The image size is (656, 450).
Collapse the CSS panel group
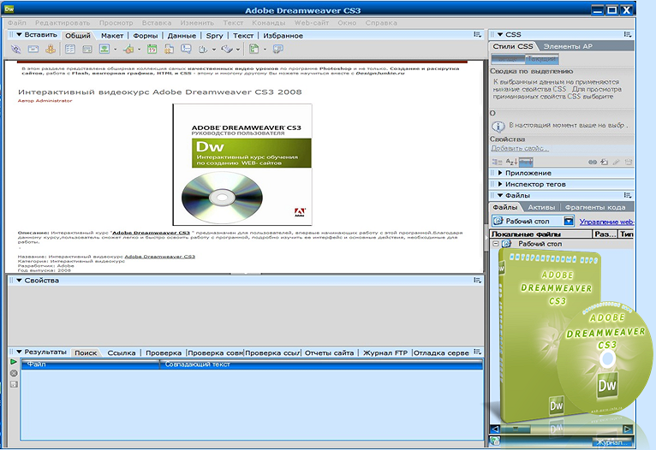(500, 35)
